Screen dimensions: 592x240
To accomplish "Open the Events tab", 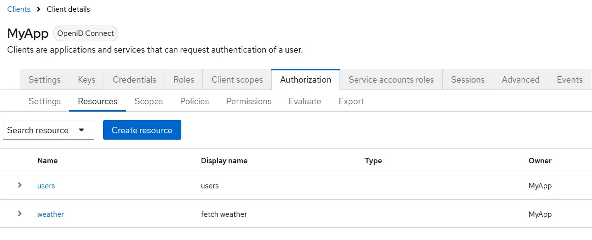I will [569, 80].
